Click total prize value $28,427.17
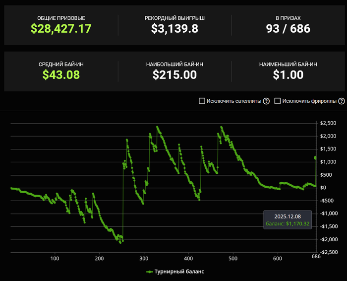This screenshot has width=347, height=281. [61, 29]
